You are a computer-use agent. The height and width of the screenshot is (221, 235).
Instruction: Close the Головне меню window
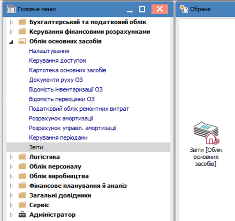click(160, 9)
